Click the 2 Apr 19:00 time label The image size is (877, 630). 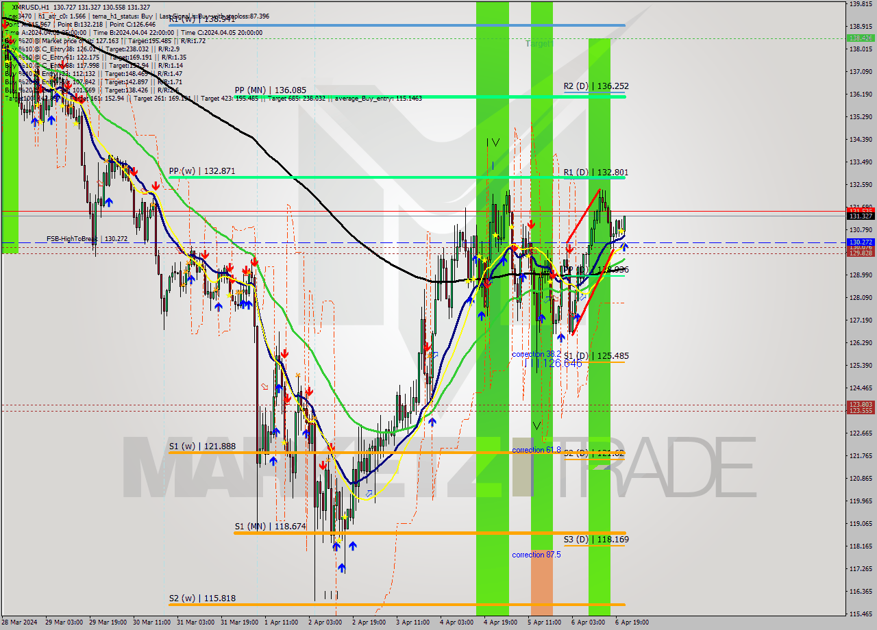click(x=369, y=622)
